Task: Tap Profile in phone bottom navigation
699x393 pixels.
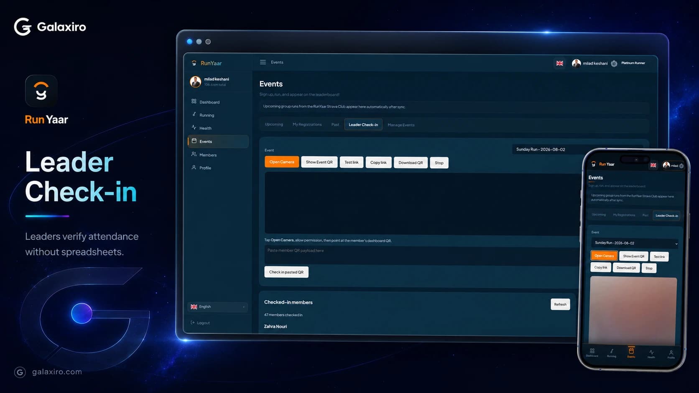Action: click(x=671, y=354)
